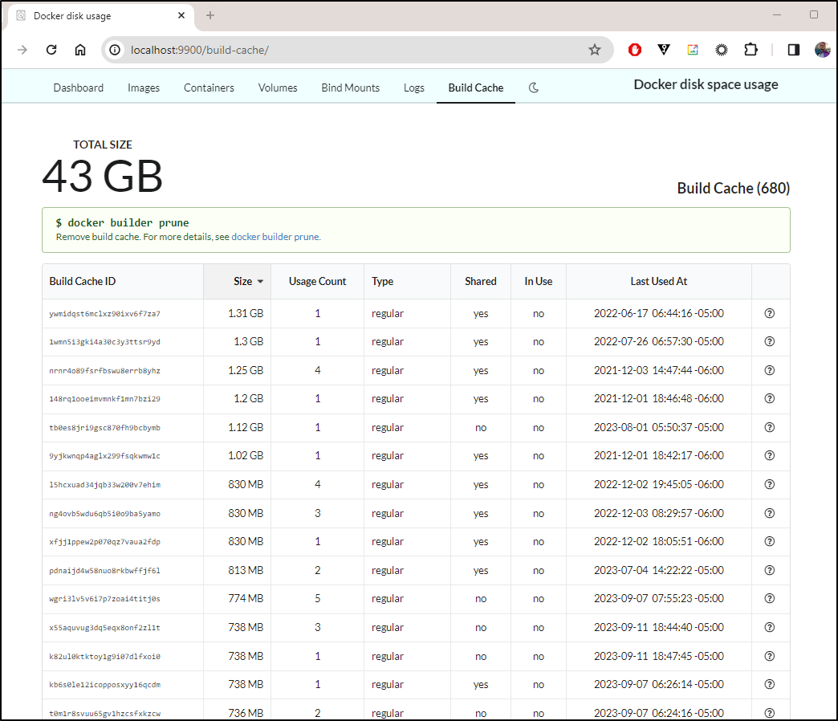Open help icon for the 1.2 GB row
This screenshot has height=721, width=838.
[770, 399]
